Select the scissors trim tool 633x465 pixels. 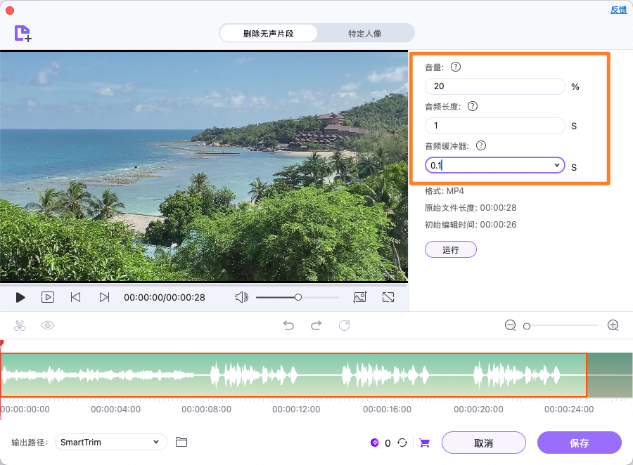[20, 325]
